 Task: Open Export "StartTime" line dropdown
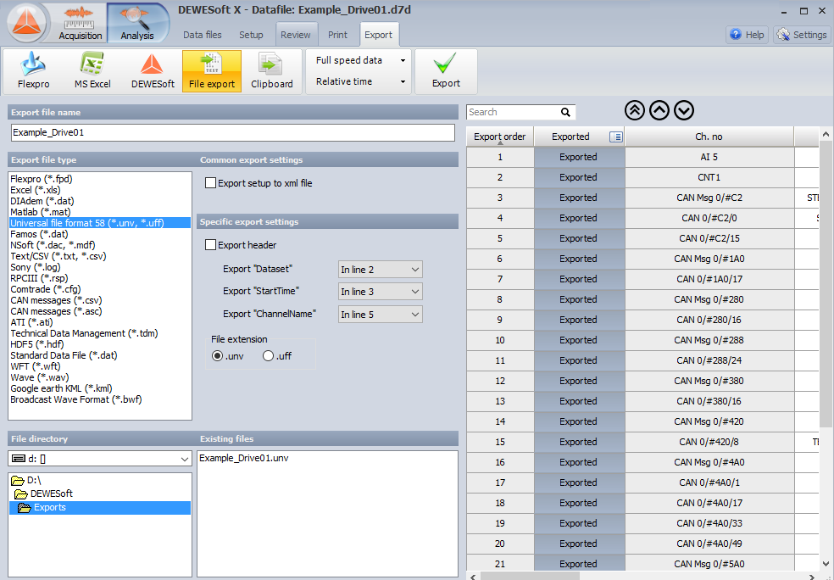381,292
